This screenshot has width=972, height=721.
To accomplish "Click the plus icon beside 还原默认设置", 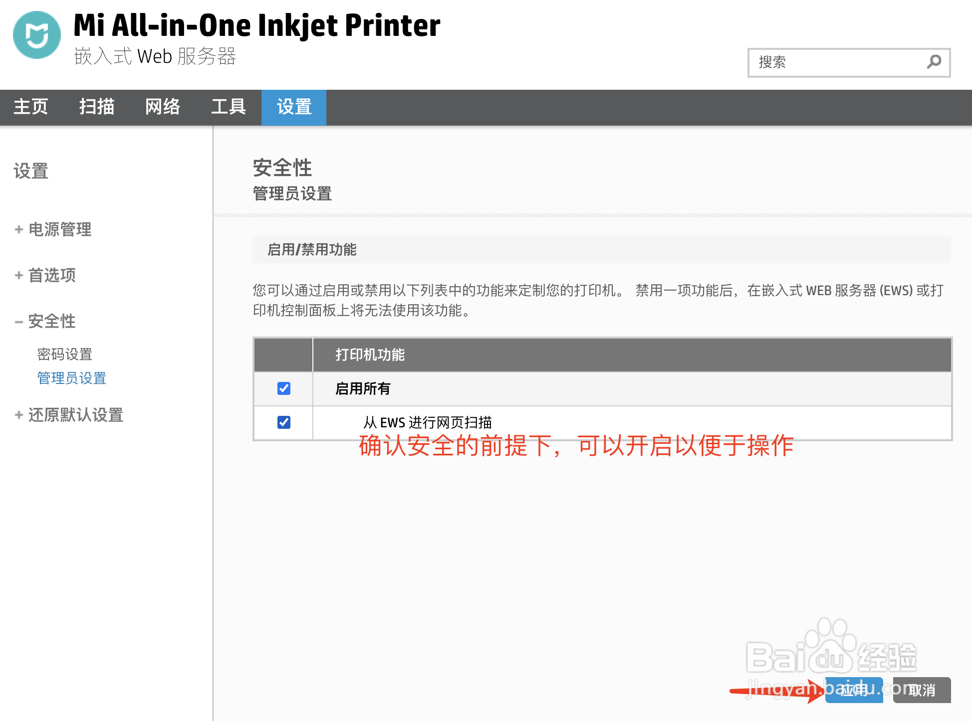I will 19,415.
